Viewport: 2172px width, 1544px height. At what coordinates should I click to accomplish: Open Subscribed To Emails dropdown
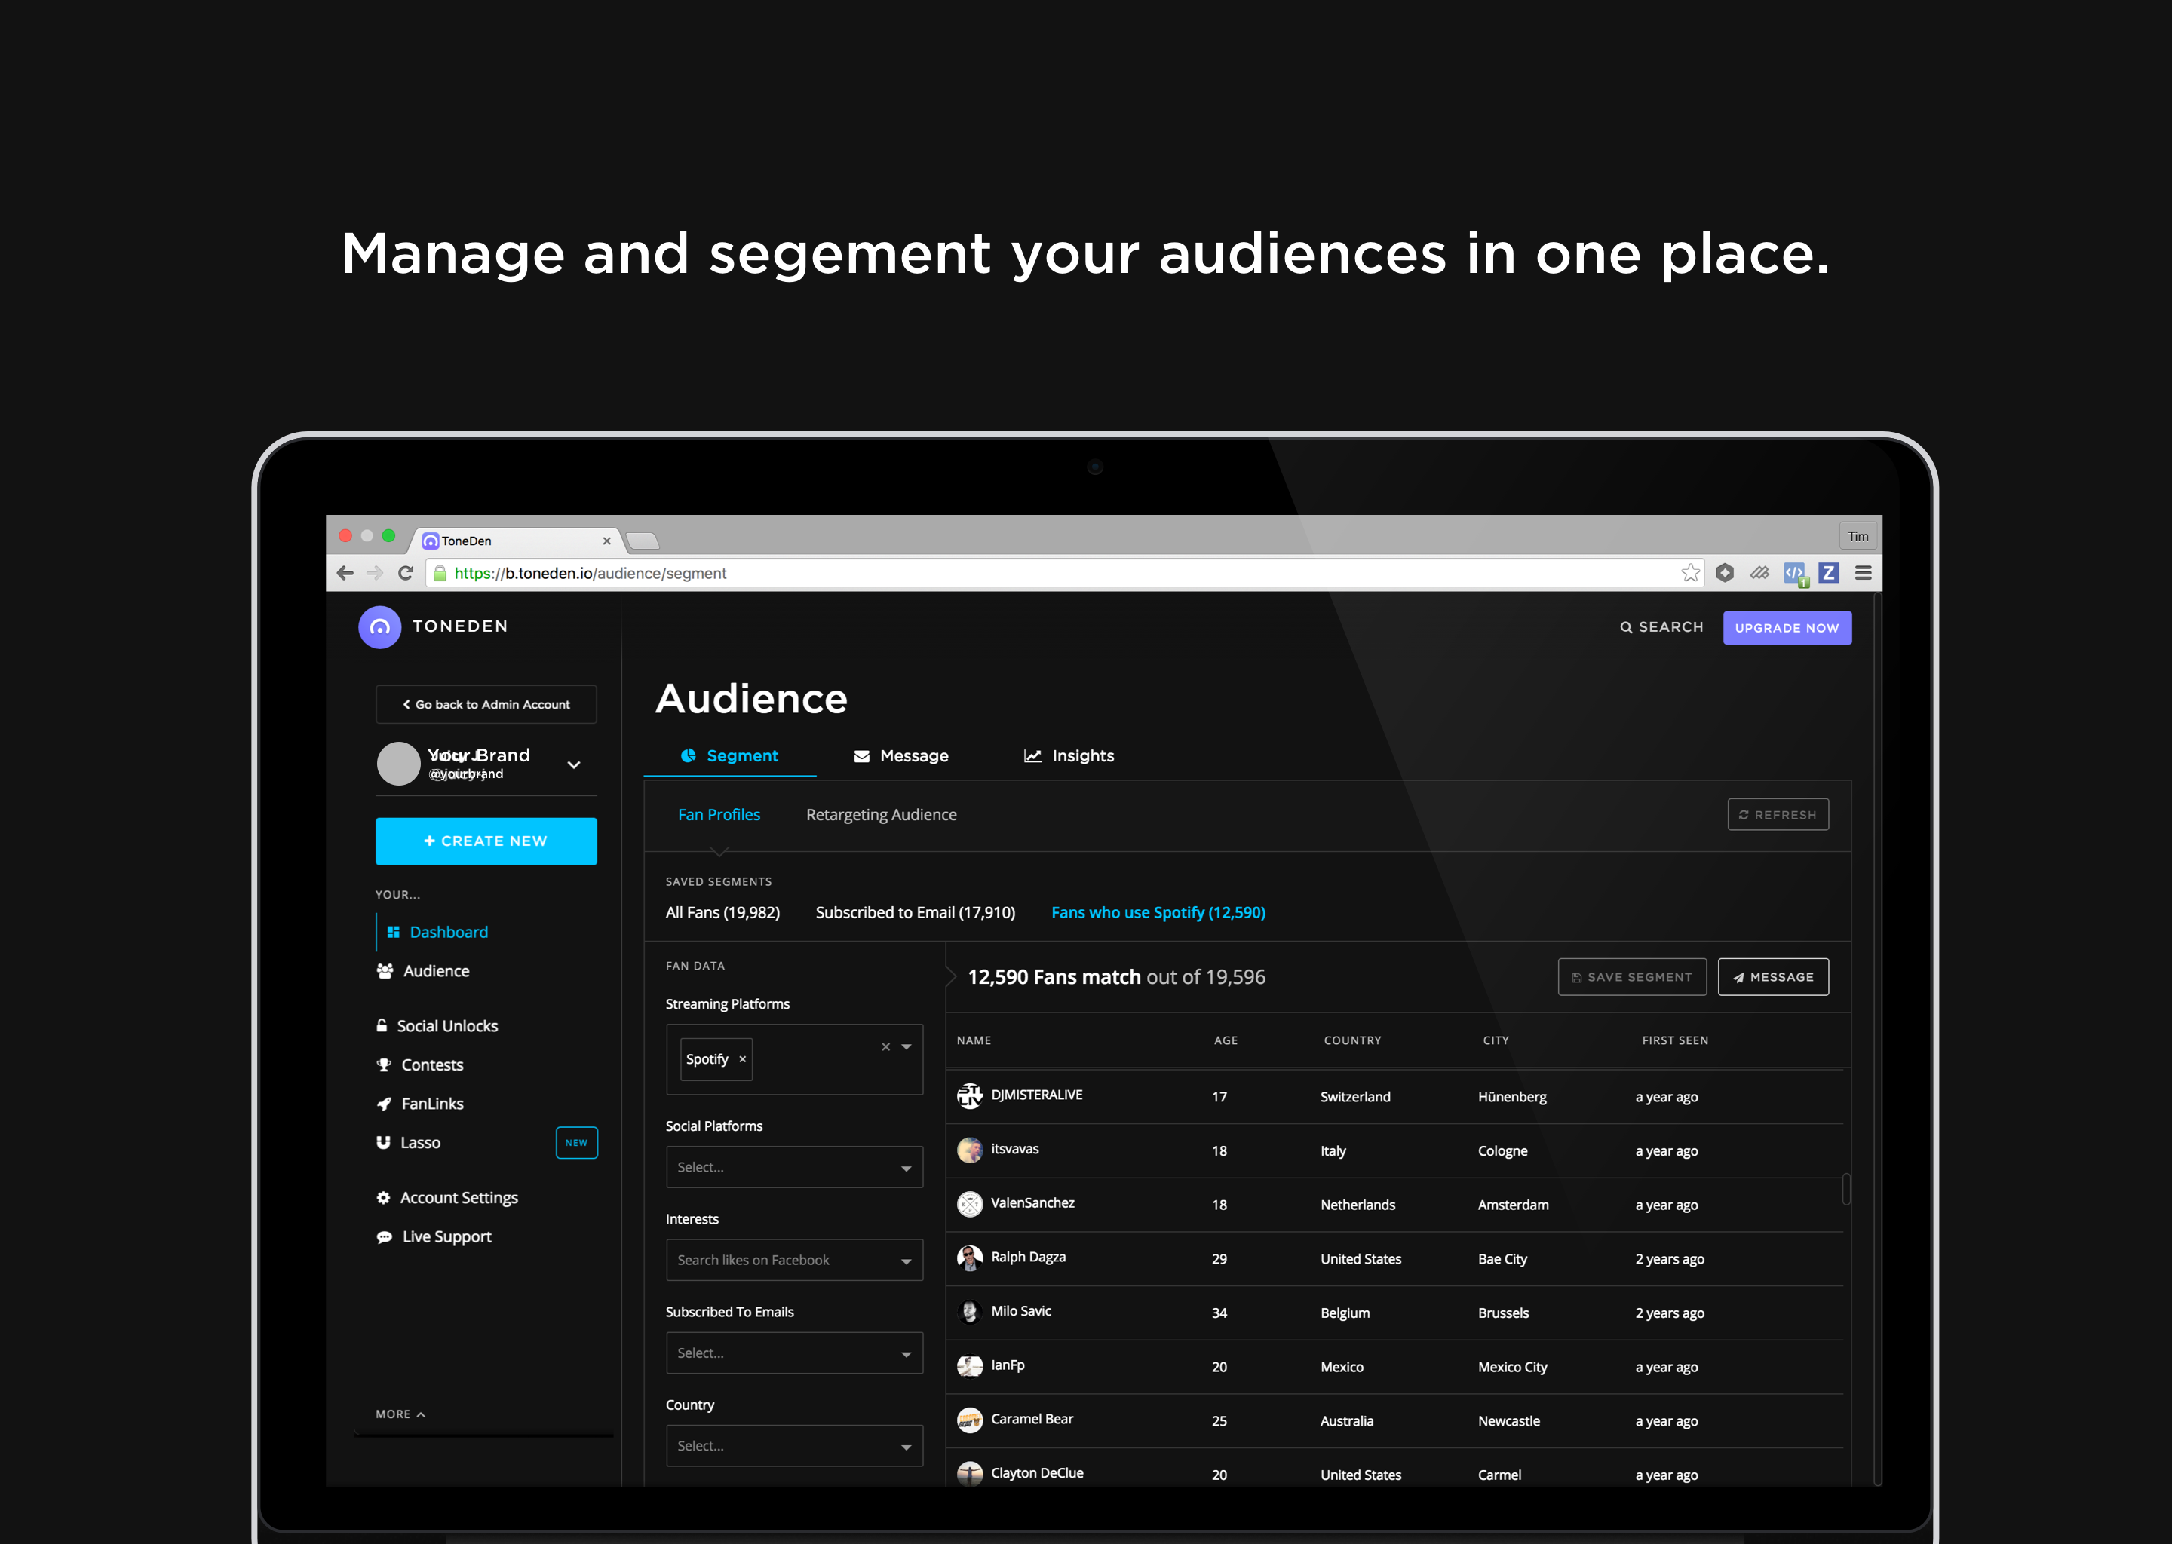(x=794, y=1353)
